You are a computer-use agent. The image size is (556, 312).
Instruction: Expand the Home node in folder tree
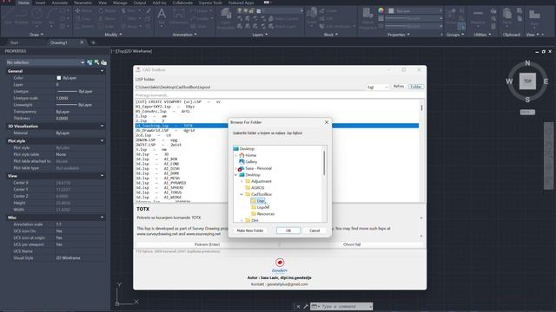point(236,155)
